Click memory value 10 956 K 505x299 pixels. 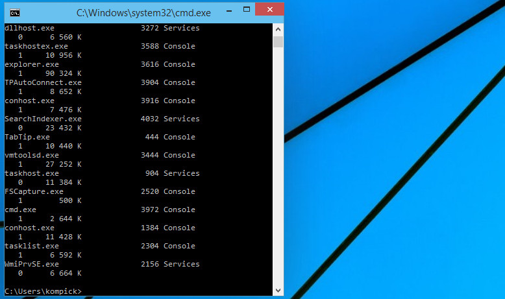63,55
